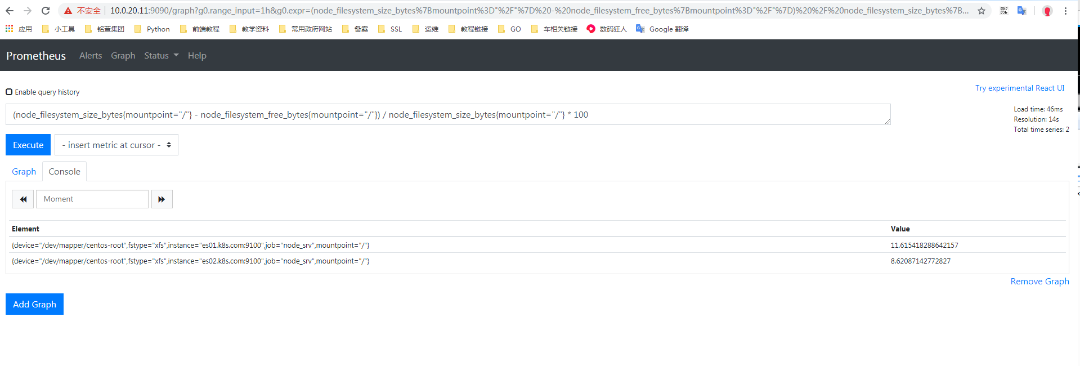Click the browser back arrow
The width and height of the screenshot is (1080, 366).
10,11
